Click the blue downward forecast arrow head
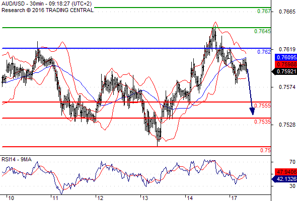Screen dimensions: 297x201 (252, 111)
